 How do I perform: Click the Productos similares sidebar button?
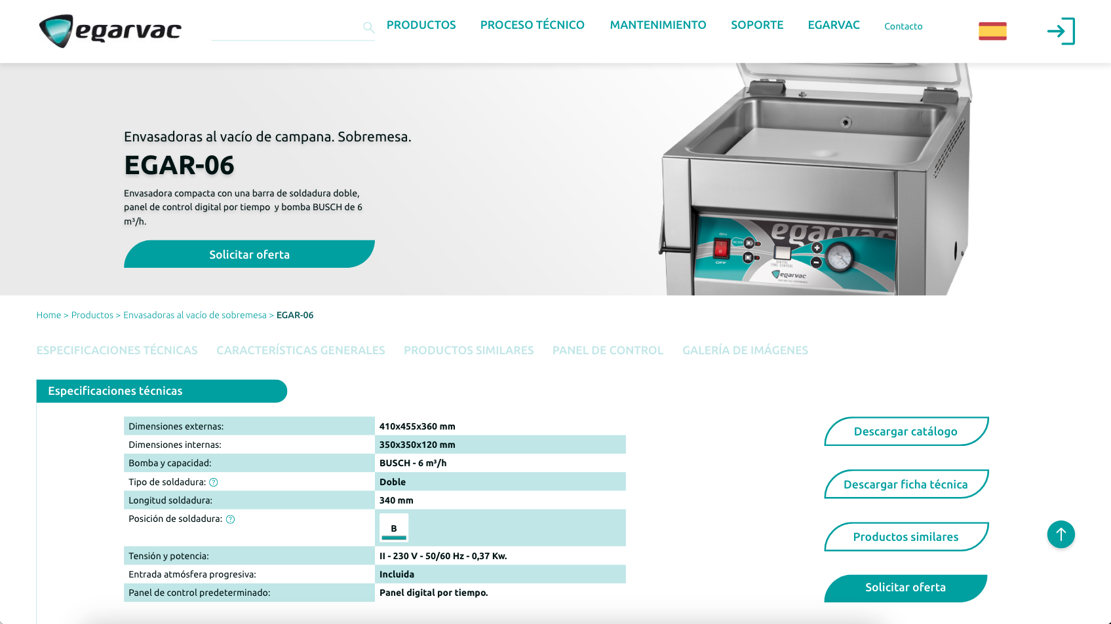[906, 537]
